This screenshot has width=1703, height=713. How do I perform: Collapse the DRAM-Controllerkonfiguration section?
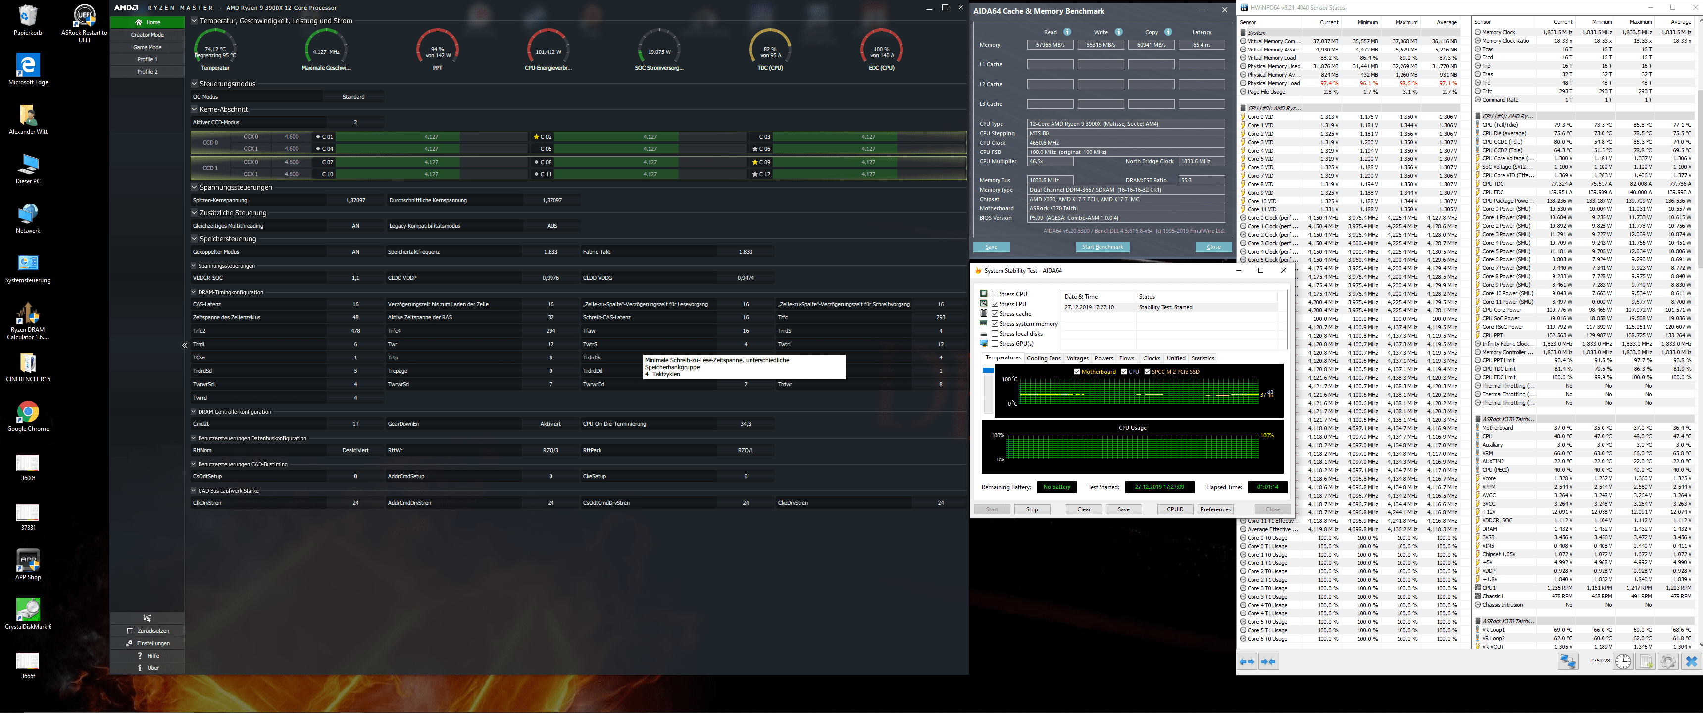pyautogui.click(x=193, y=411)
